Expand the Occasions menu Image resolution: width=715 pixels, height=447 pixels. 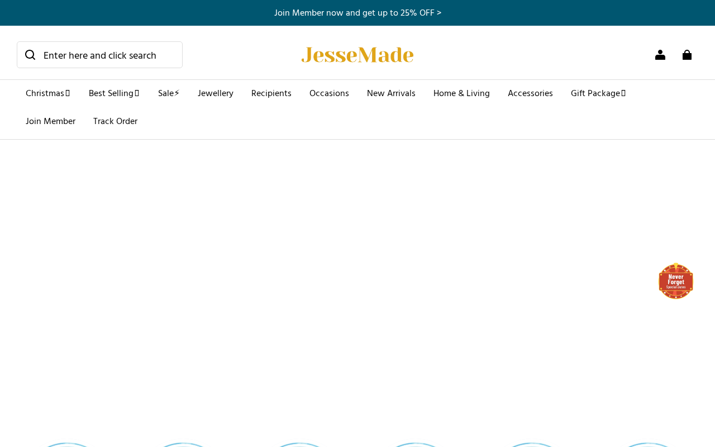coord(329,93)
